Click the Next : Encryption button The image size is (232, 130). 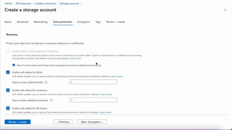[92, 122]
